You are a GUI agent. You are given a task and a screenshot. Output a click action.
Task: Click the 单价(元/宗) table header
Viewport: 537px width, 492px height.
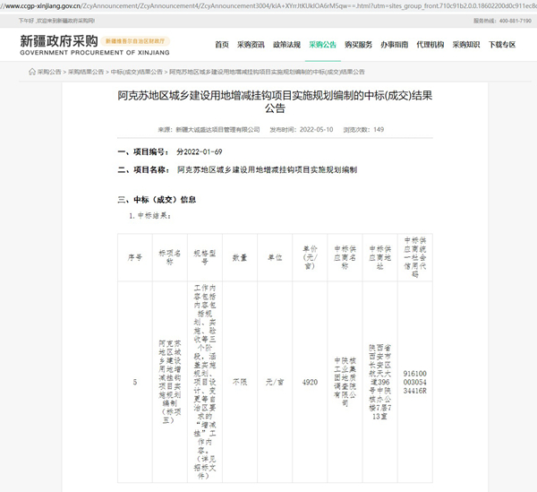pyautogui.click(x=310, y=257)
